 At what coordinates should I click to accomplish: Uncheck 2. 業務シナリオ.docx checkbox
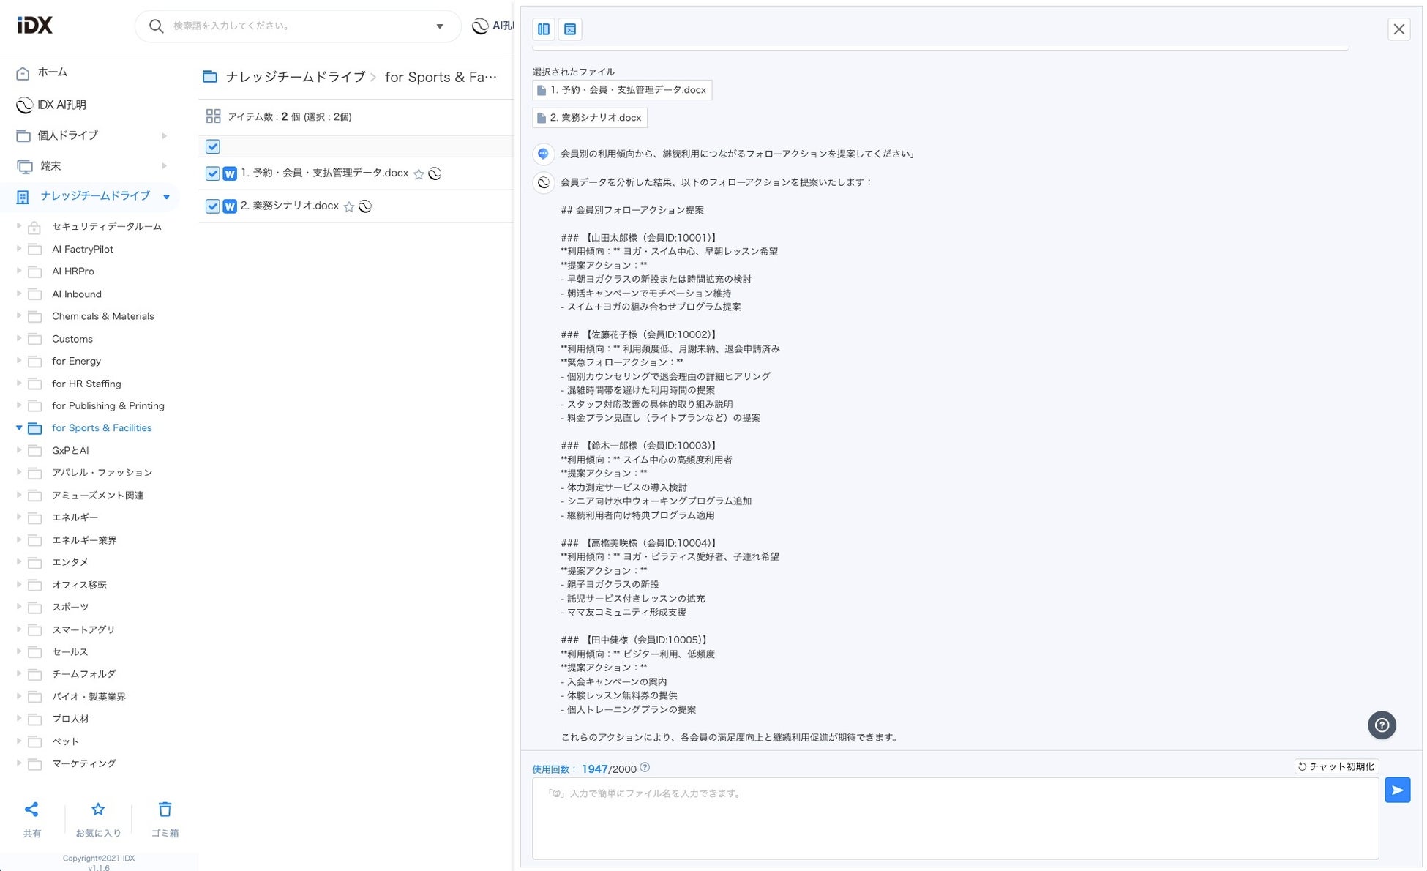coord(212,206)
